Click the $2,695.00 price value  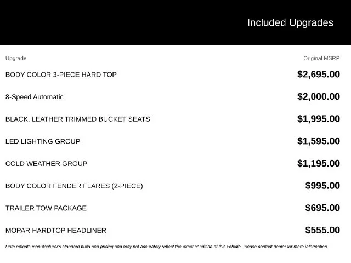pos(319,75)
